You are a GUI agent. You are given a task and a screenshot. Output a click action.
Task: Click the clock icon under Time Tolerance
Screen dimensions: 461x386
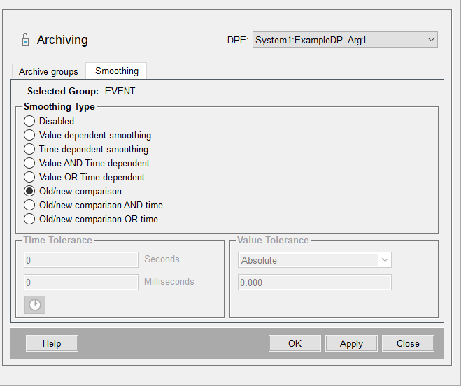coord(35,305)
